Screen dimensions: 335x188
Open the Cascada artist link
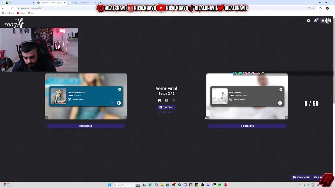(77, 96)
